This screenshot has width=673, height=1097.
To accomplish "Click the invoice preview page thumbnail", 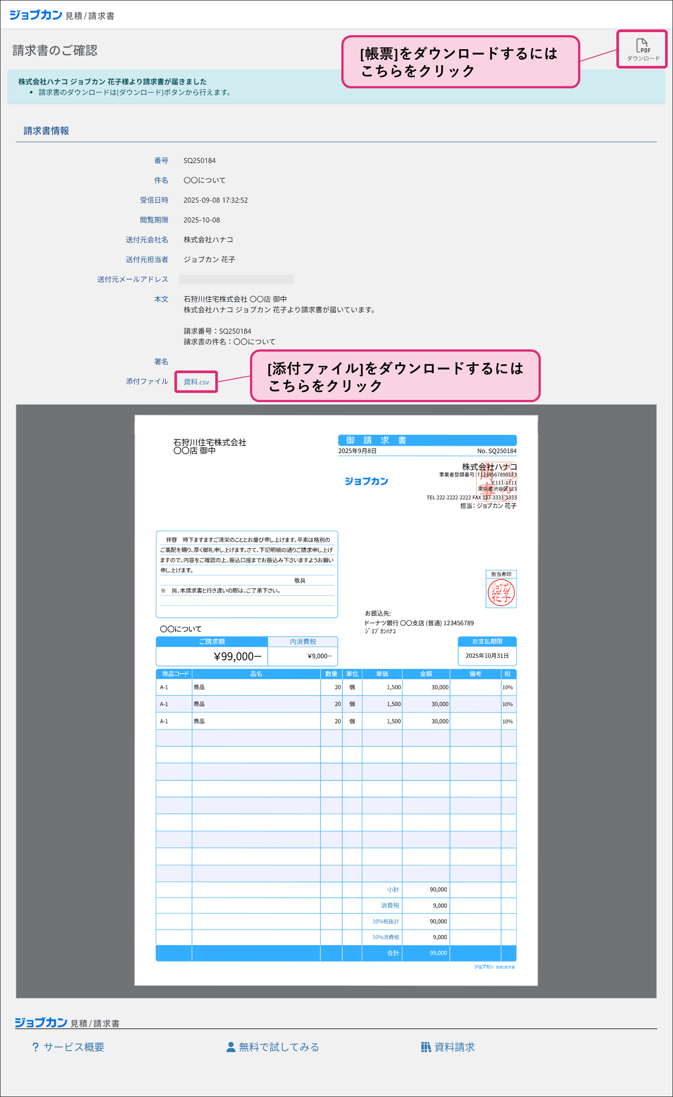I will click(x=336, y=700).
